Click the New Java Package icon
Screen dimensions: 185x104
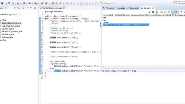click(42, 3)
